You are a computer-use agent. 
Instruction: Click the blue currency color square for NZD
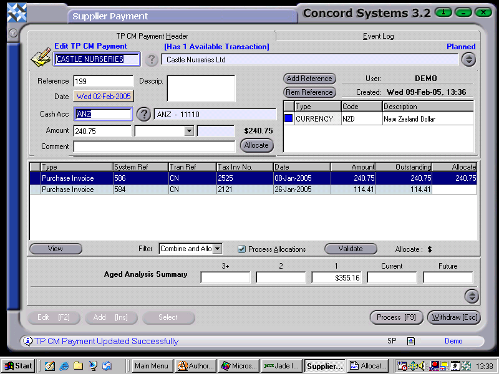(288, 118)
